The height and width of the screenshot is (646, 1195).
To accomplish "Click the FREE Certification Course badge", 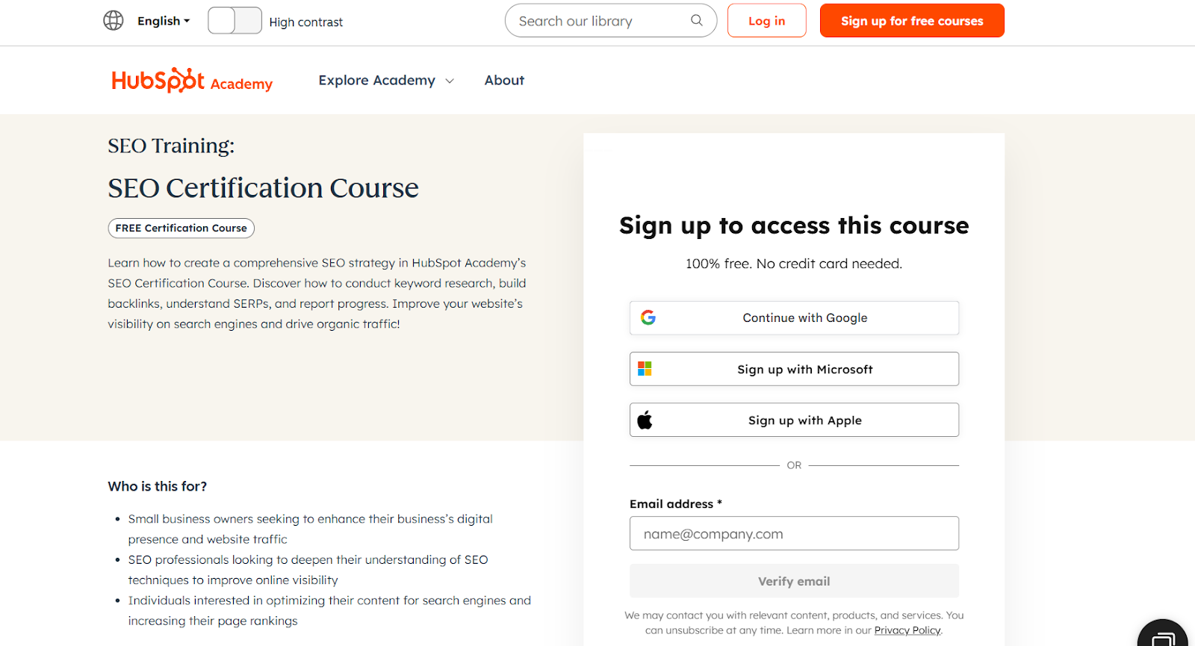I will [181, 228].
